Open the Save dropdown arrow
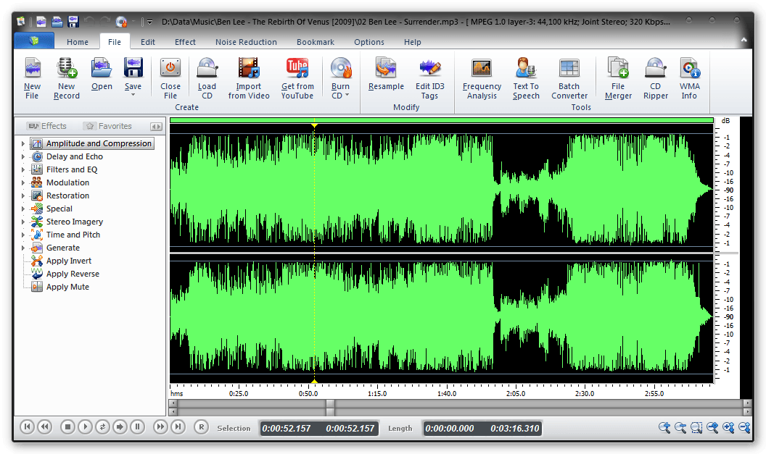The width and height of the screenshot is (766, 454). (x=133, y=96)
